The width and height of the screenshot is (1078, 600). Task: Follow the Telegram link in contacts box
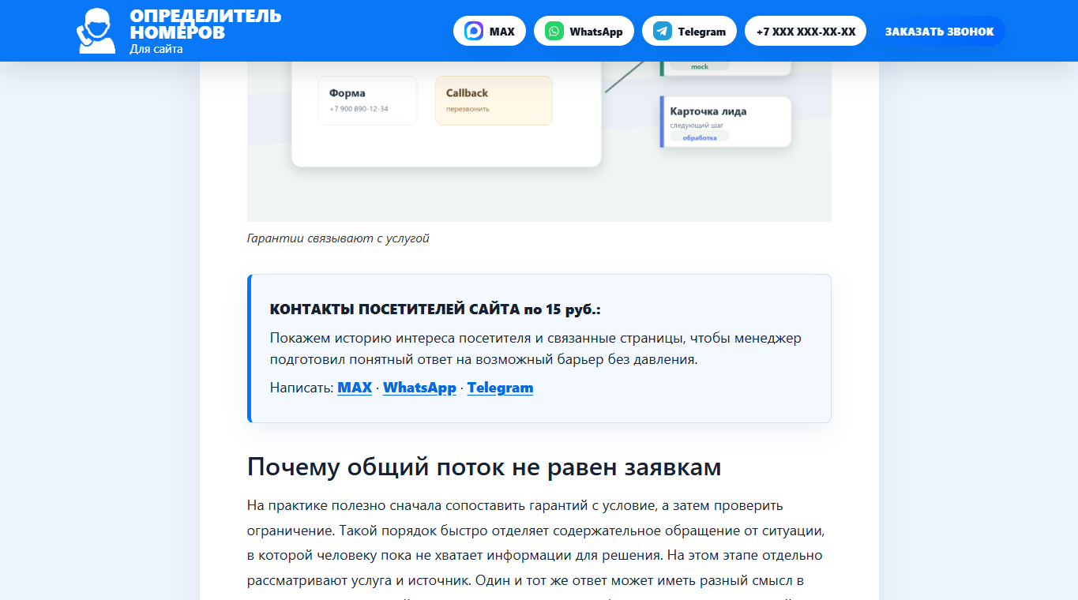pos(500,388)
